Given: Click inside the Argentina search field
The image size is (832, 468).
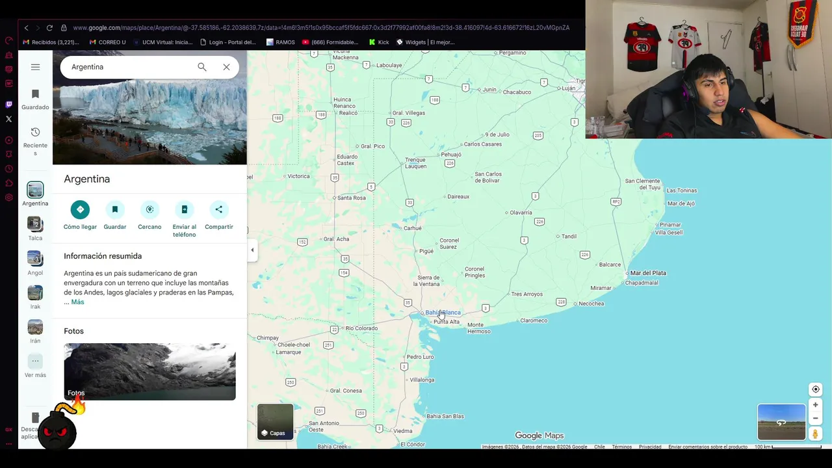Looking at the screenshot, I should [x=130, y=67].
